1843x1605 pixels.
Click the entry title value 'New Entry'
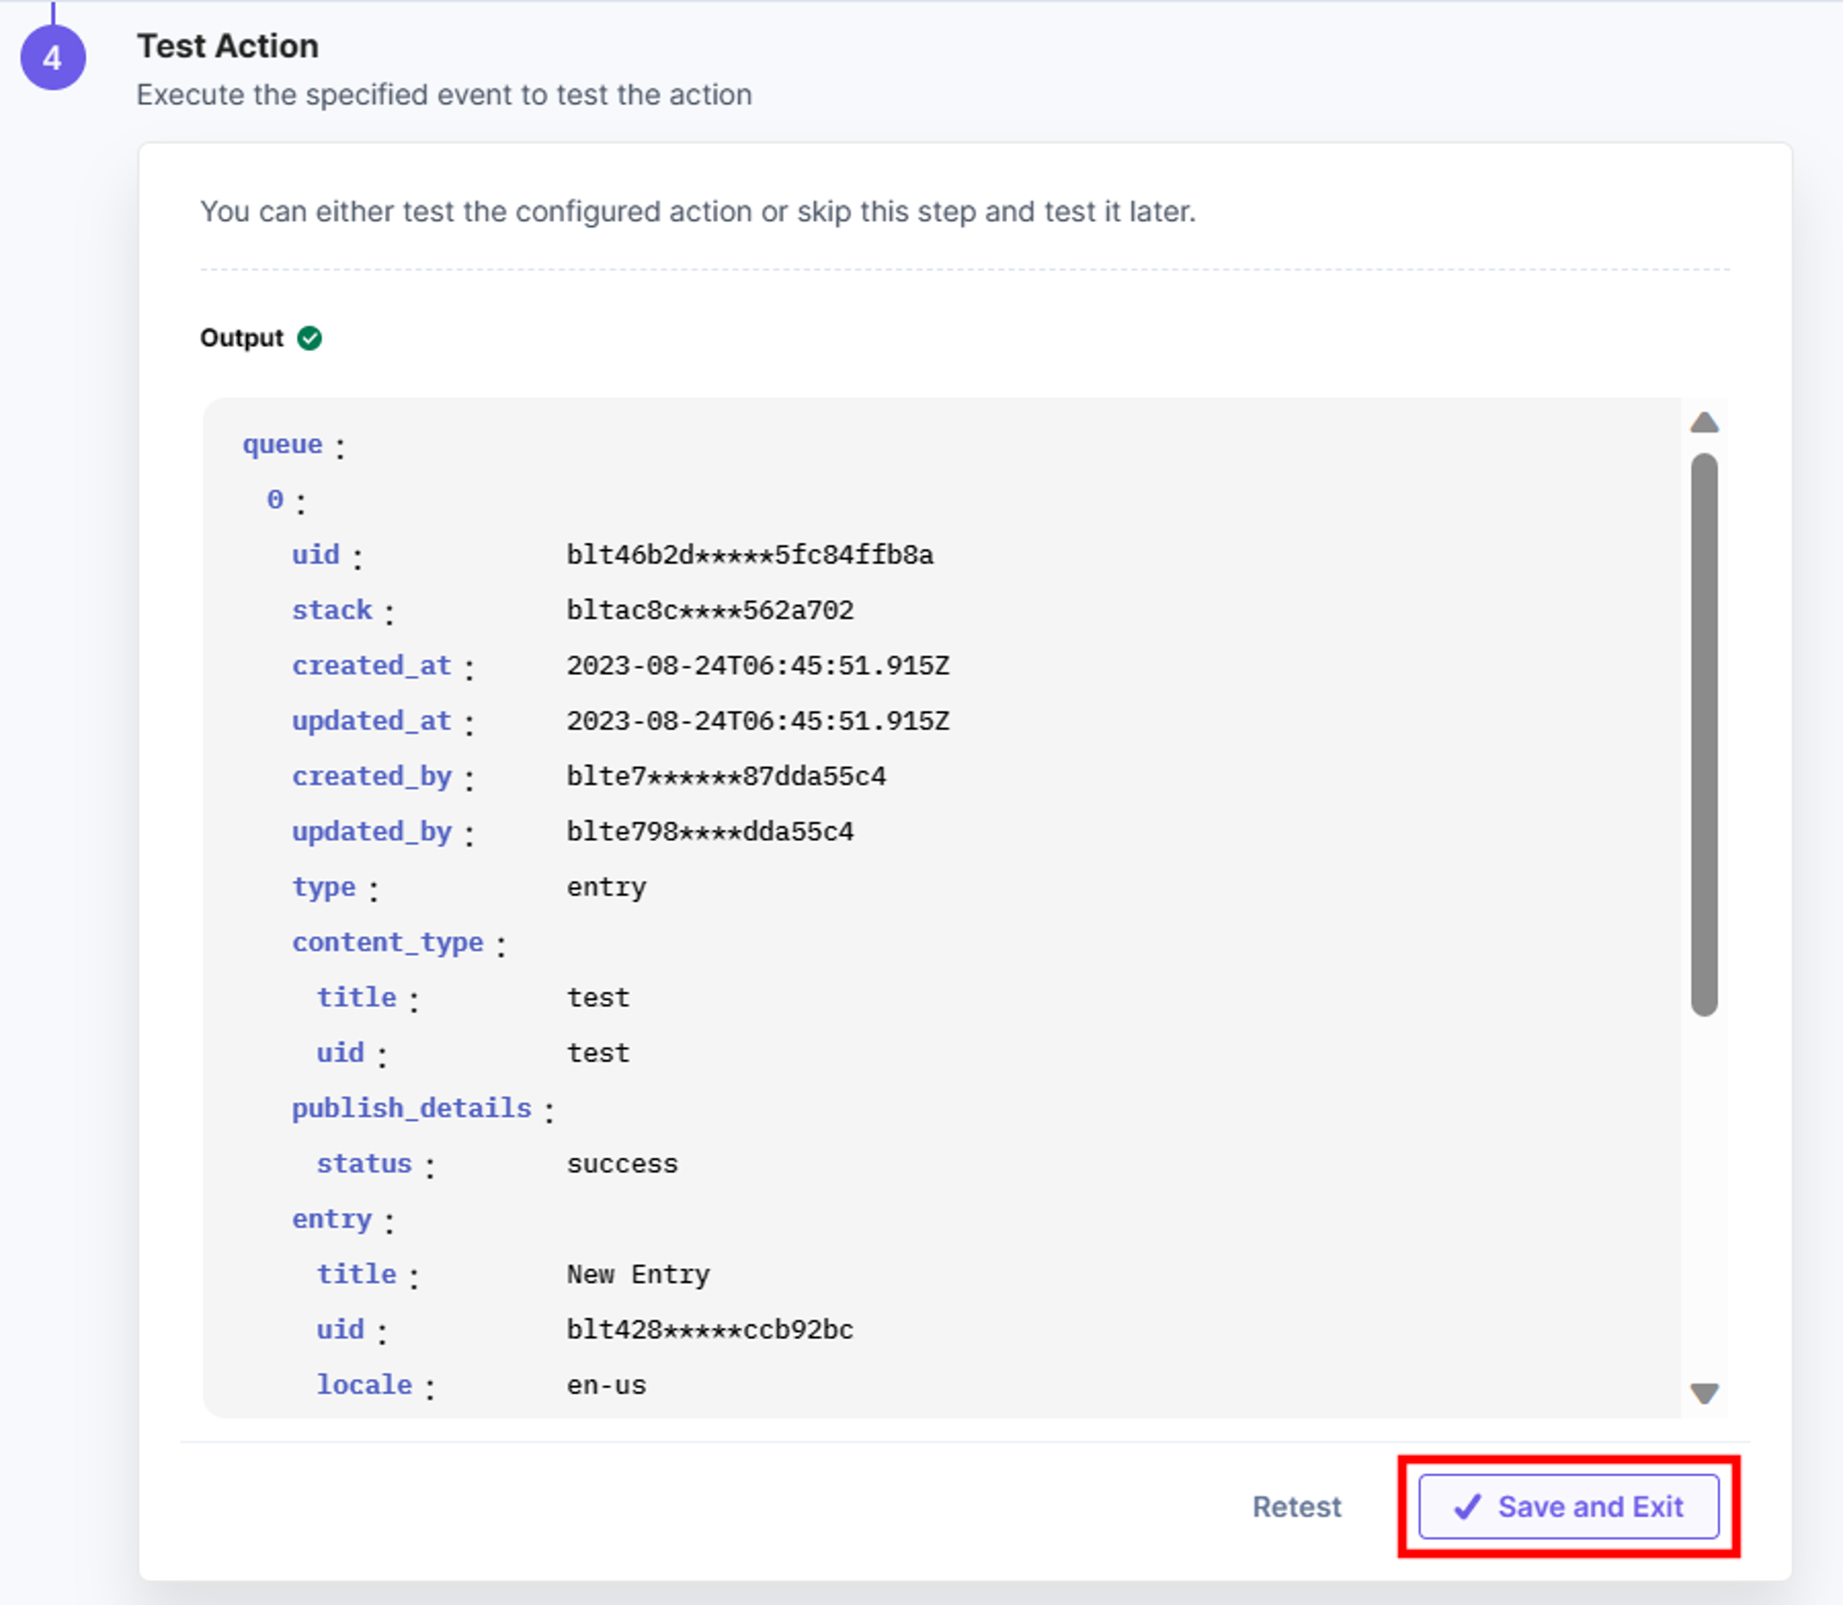pyautogui.click(x=638, y=1274)
